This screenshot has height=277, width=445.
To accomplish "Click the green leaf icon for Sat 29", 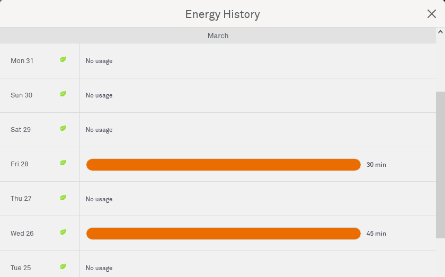I will tap(63, 128).
